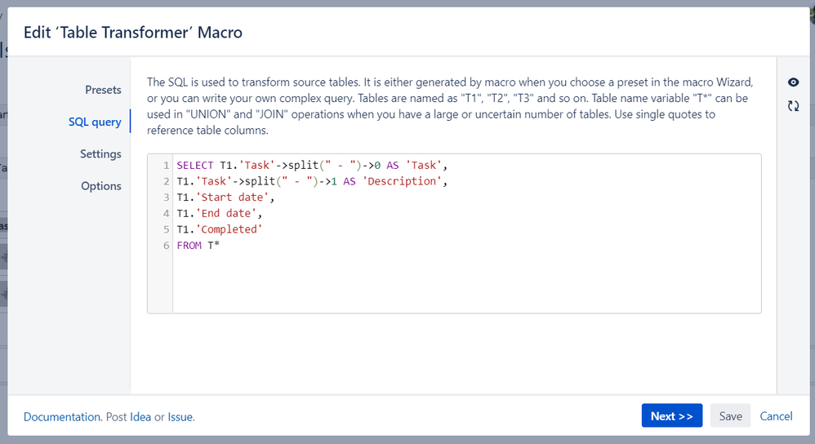Click the Next >> button
The height and width of the screenshot is (444, 815).
click(x=671, y=416)
